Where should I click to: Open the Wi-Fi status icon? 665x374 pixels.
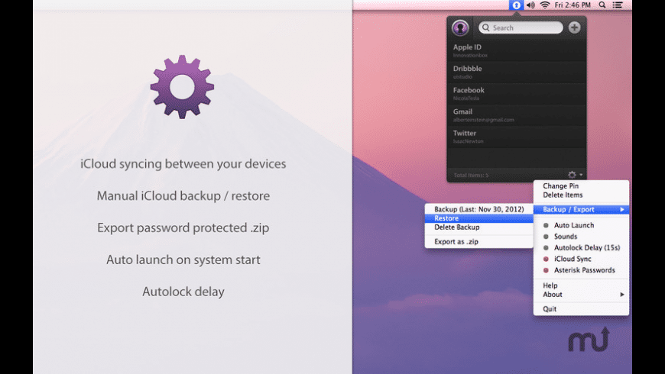[545, 5]
